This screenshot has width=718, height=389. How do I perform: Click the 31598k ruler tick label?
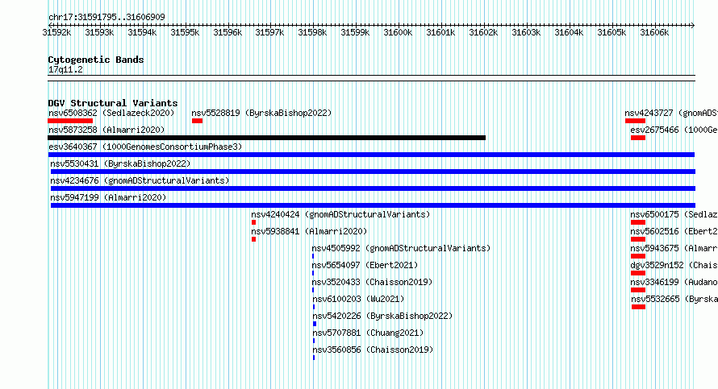point(312,32)
